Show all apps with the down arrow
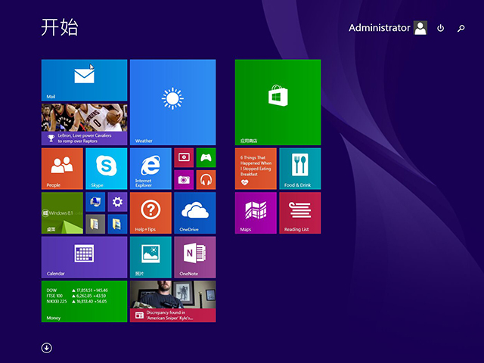The height and width of the screenshot is (363, 484). [x=47, y=348]
